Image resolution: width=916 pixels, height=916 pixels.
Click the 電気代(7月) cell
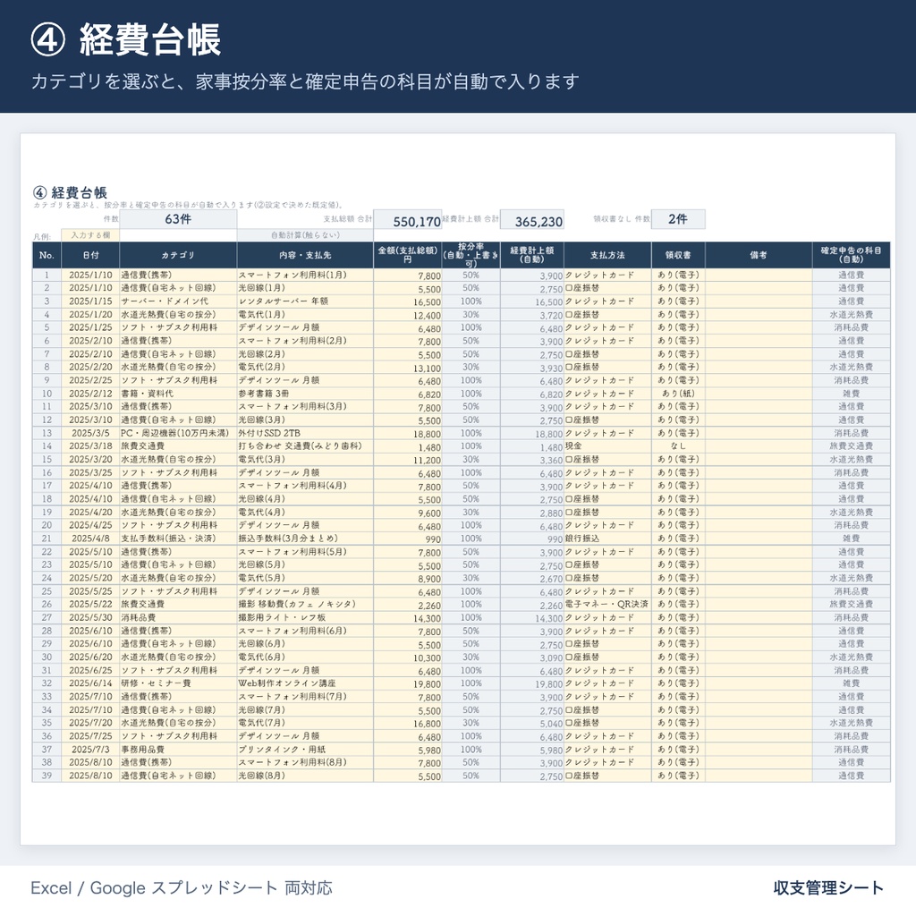[x=305, y=723]
